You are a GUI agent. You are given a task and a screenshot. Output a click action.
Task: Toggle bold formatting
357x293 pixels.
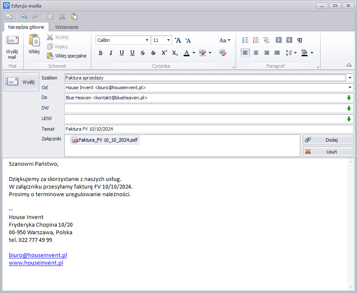pos(100,53)
